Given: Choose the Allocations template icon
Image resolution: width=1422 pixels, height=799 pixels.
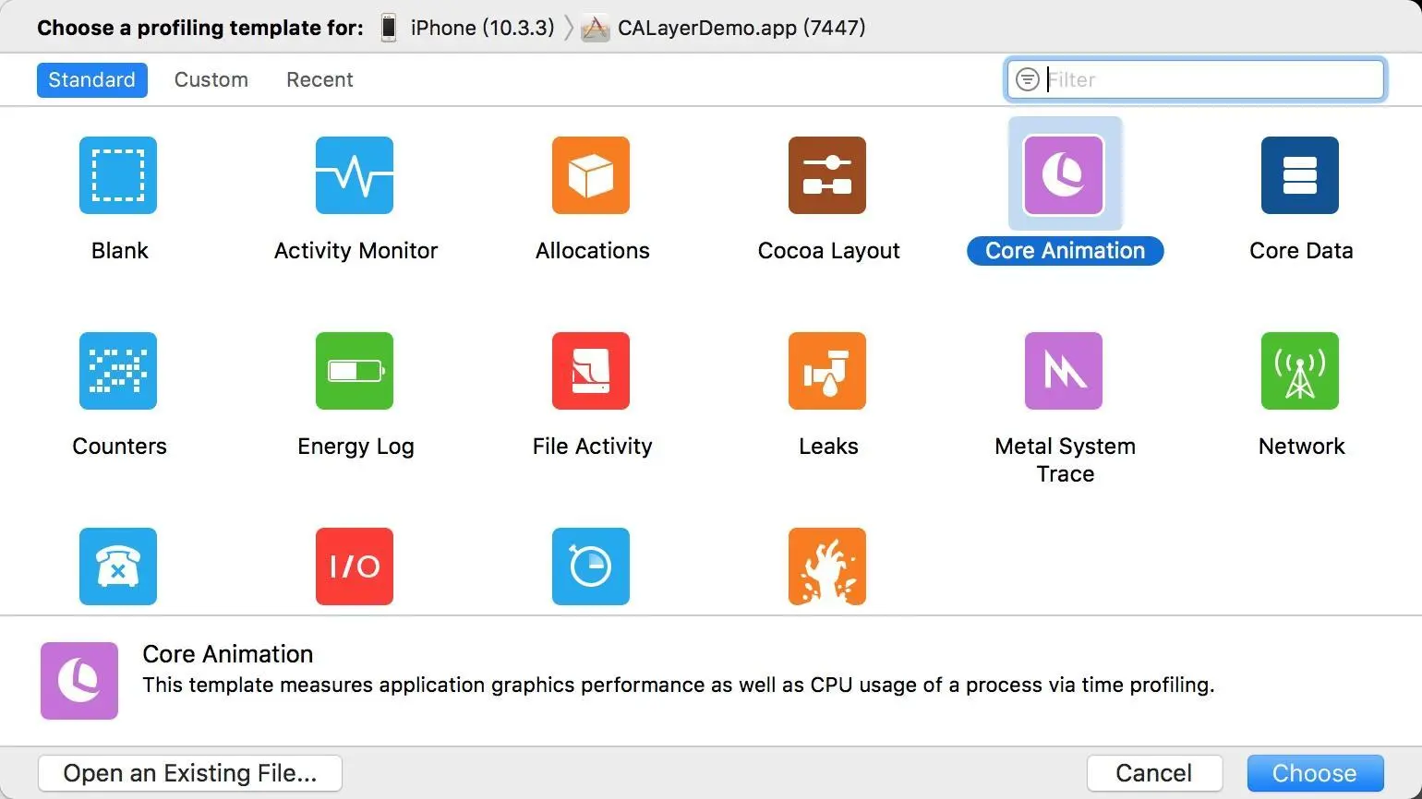Looking at the screenshot, I should coord(591,175).
